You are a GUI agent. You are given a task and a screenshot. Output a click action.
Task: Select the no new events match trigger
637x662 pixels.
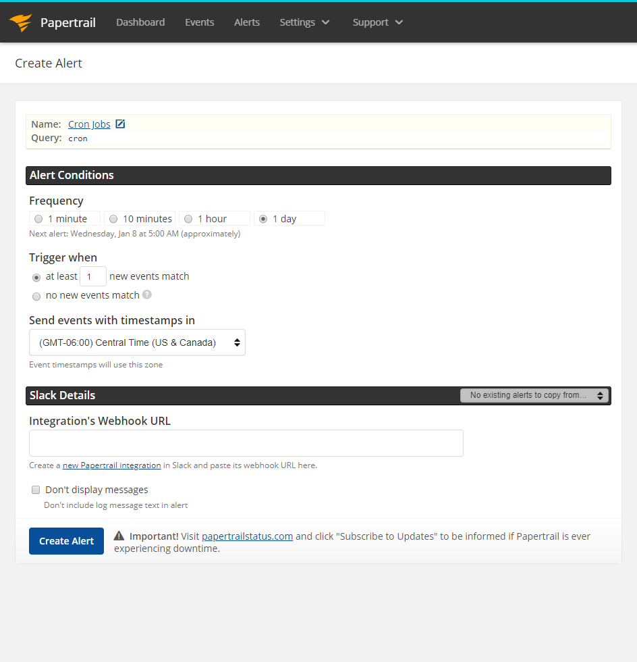click(36, 296)
